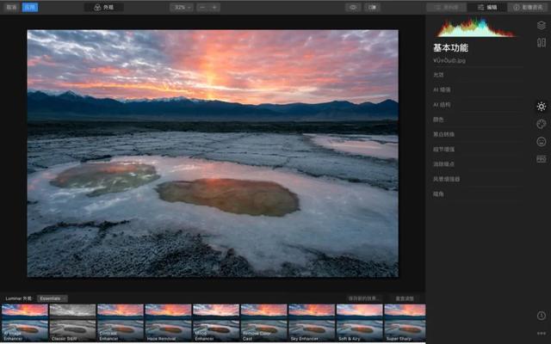
Task: Open the Essentials looks category dropdown
Action: (x=52, y=298)
